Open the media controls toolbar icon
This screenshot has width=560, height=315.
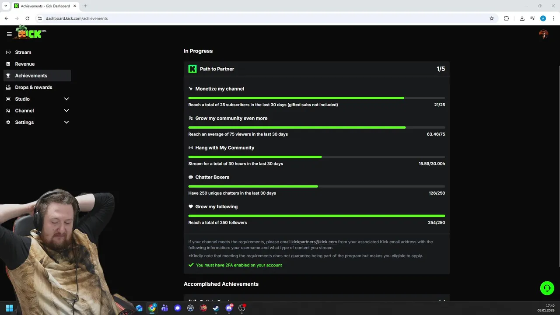click(532, 18)
